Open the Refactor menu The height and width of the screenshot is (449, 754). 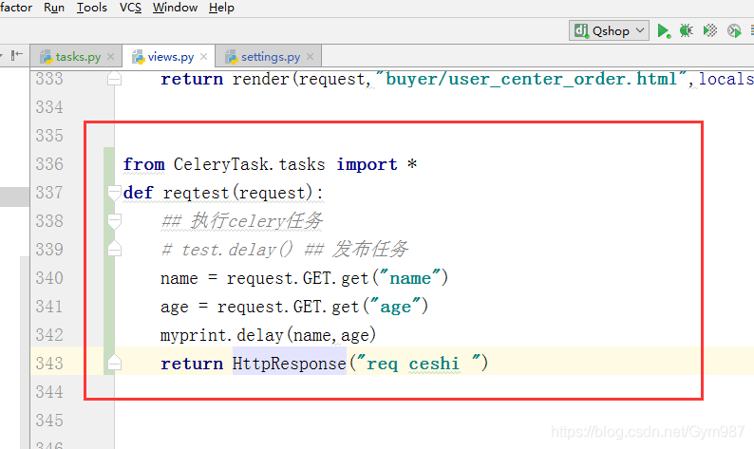[16, 8]
